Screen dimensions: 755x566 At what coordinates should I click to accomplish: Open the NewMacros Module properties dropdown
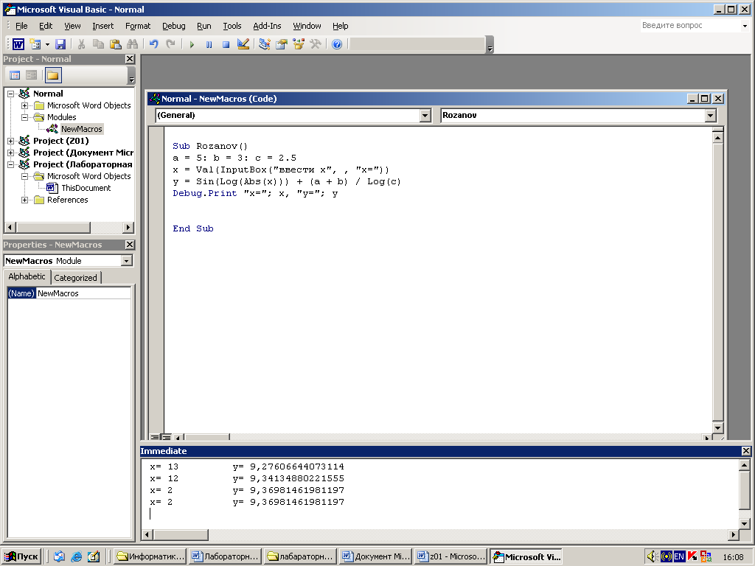127,261
